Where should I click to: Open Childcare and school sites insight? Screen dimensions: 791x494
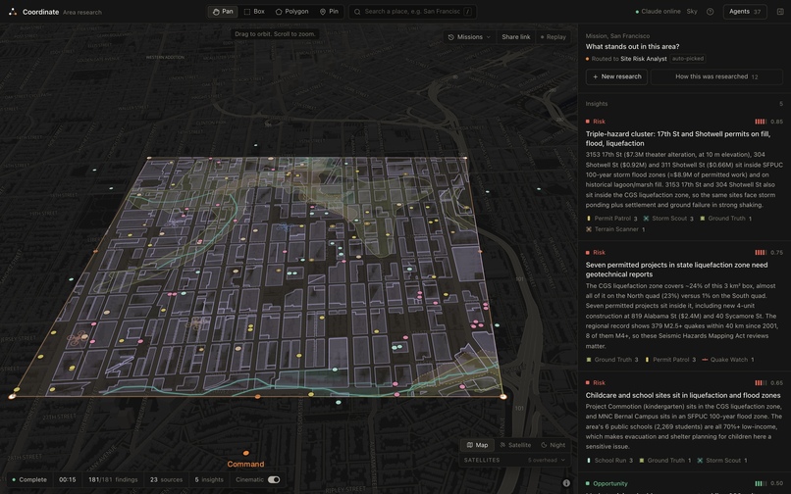click(683, 395)
